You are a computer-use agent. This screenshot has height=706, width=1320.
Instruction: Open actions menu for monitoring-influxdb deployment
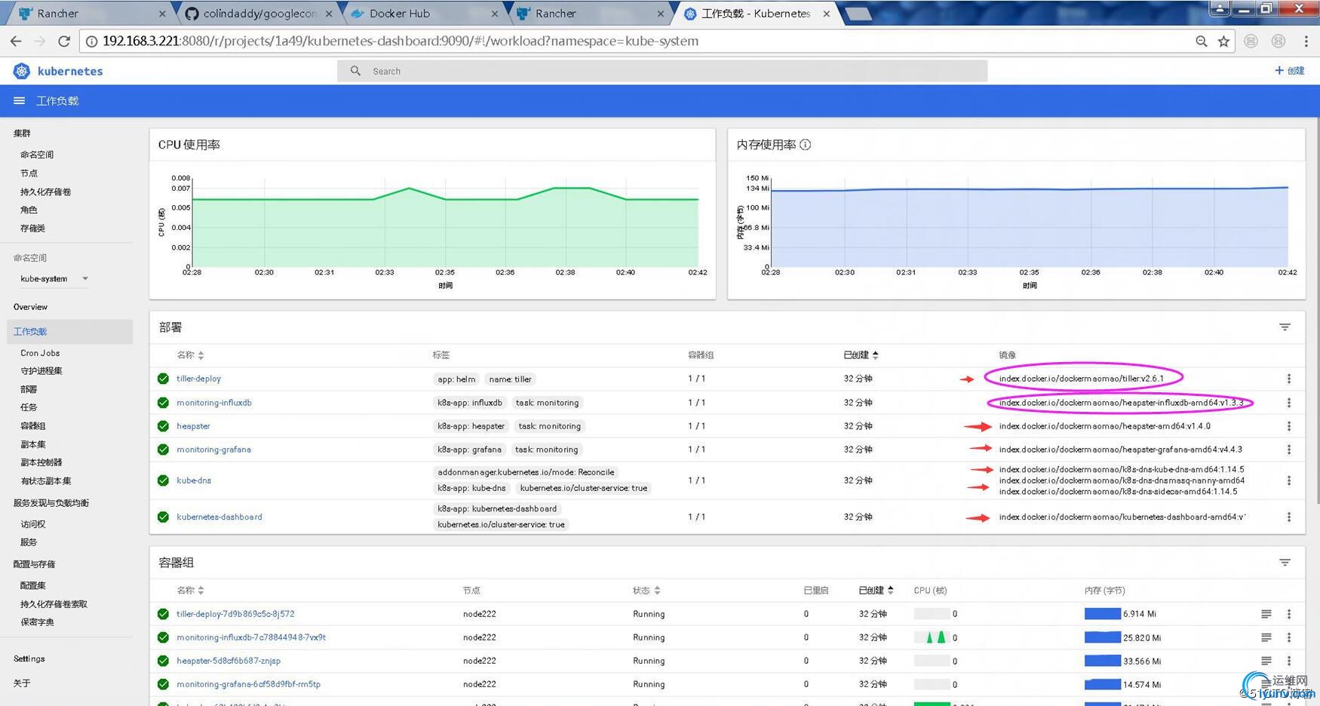point(1288,403)
